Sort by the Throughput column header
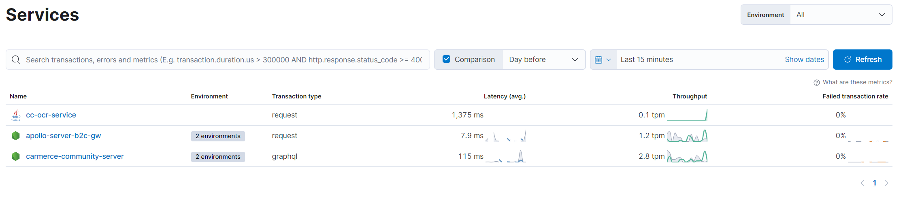The height and width of the screenshot is (209, 903). pos(690,96)
